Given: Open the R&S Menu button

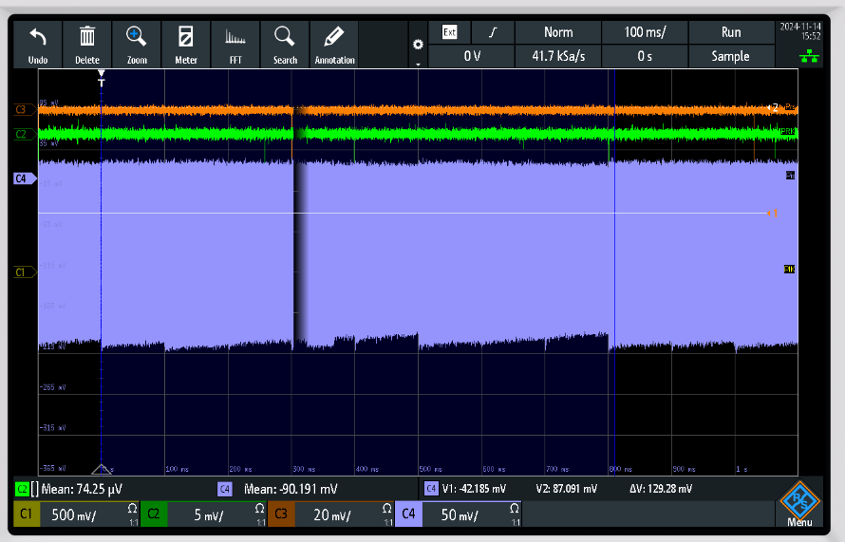Looking at the screenshot, I should click(x=798, y=503).
